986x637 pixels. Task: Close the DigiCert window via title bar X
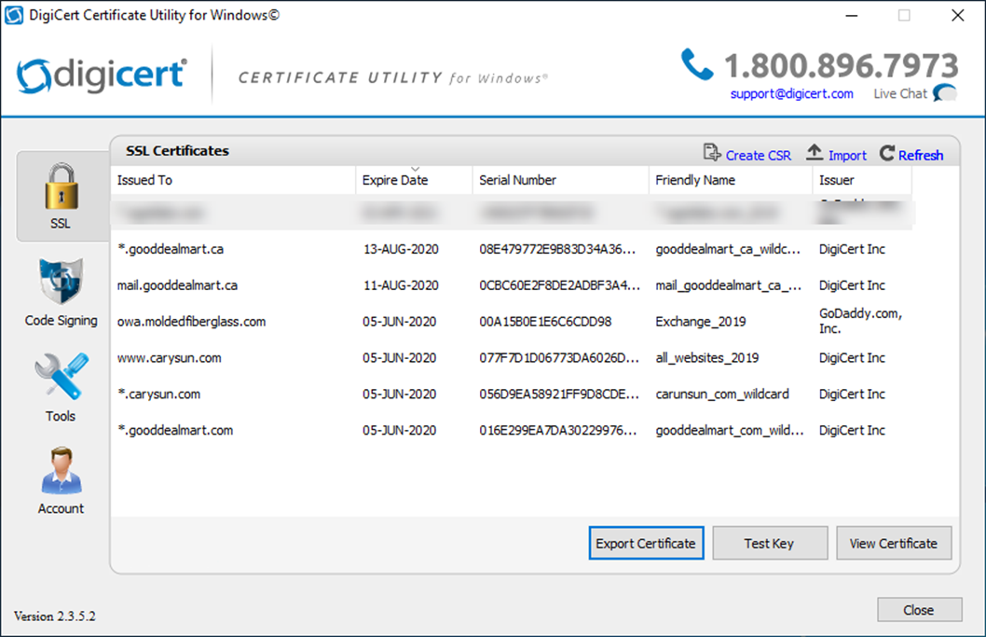(958, 15)
